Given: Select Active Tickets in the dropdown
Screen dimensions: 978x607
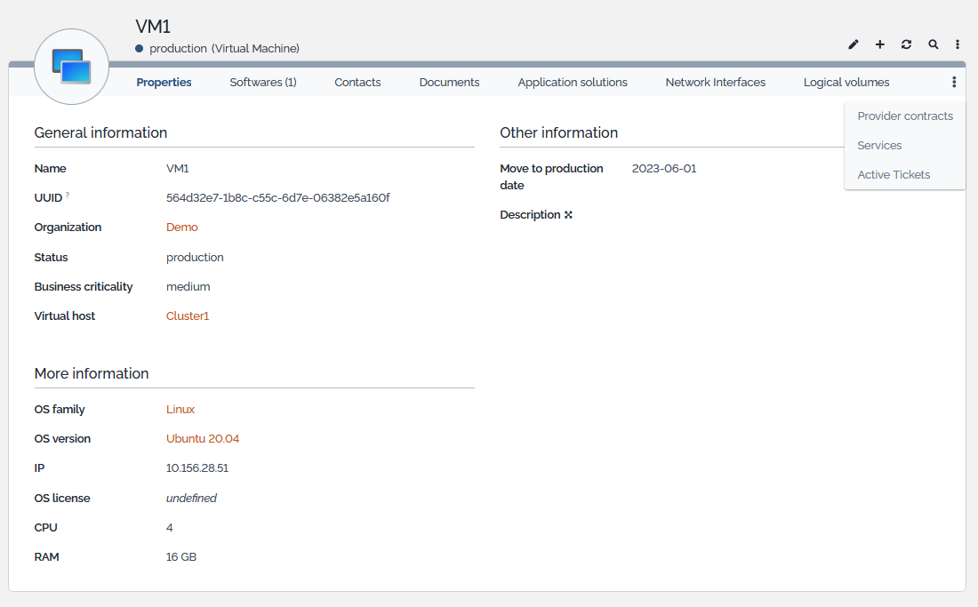Looking at the screenshot, I should (x=894, y=175).
